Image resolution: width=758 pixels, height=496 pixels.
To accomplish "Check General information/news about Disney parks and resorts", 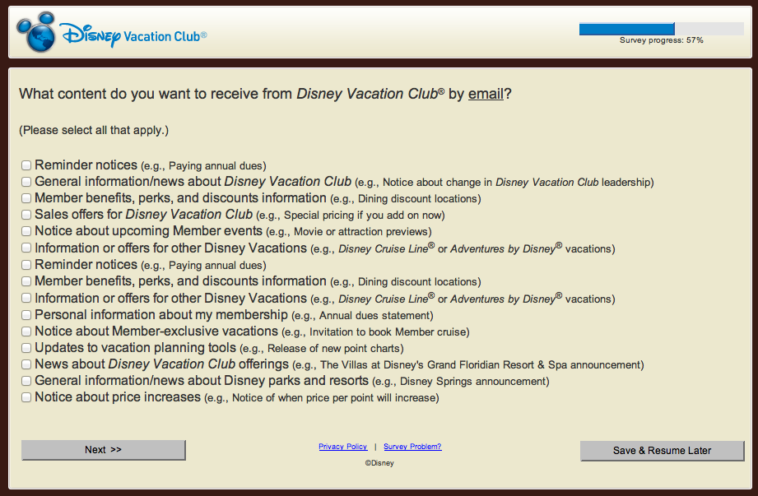I will (26, 381).
